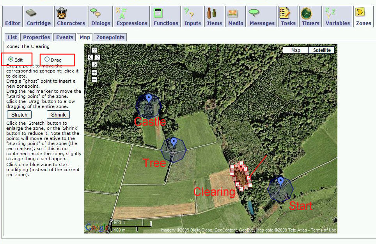The image size is (376, 244).
Task: Click the map pan down arrow
Action: pos(94,64)
